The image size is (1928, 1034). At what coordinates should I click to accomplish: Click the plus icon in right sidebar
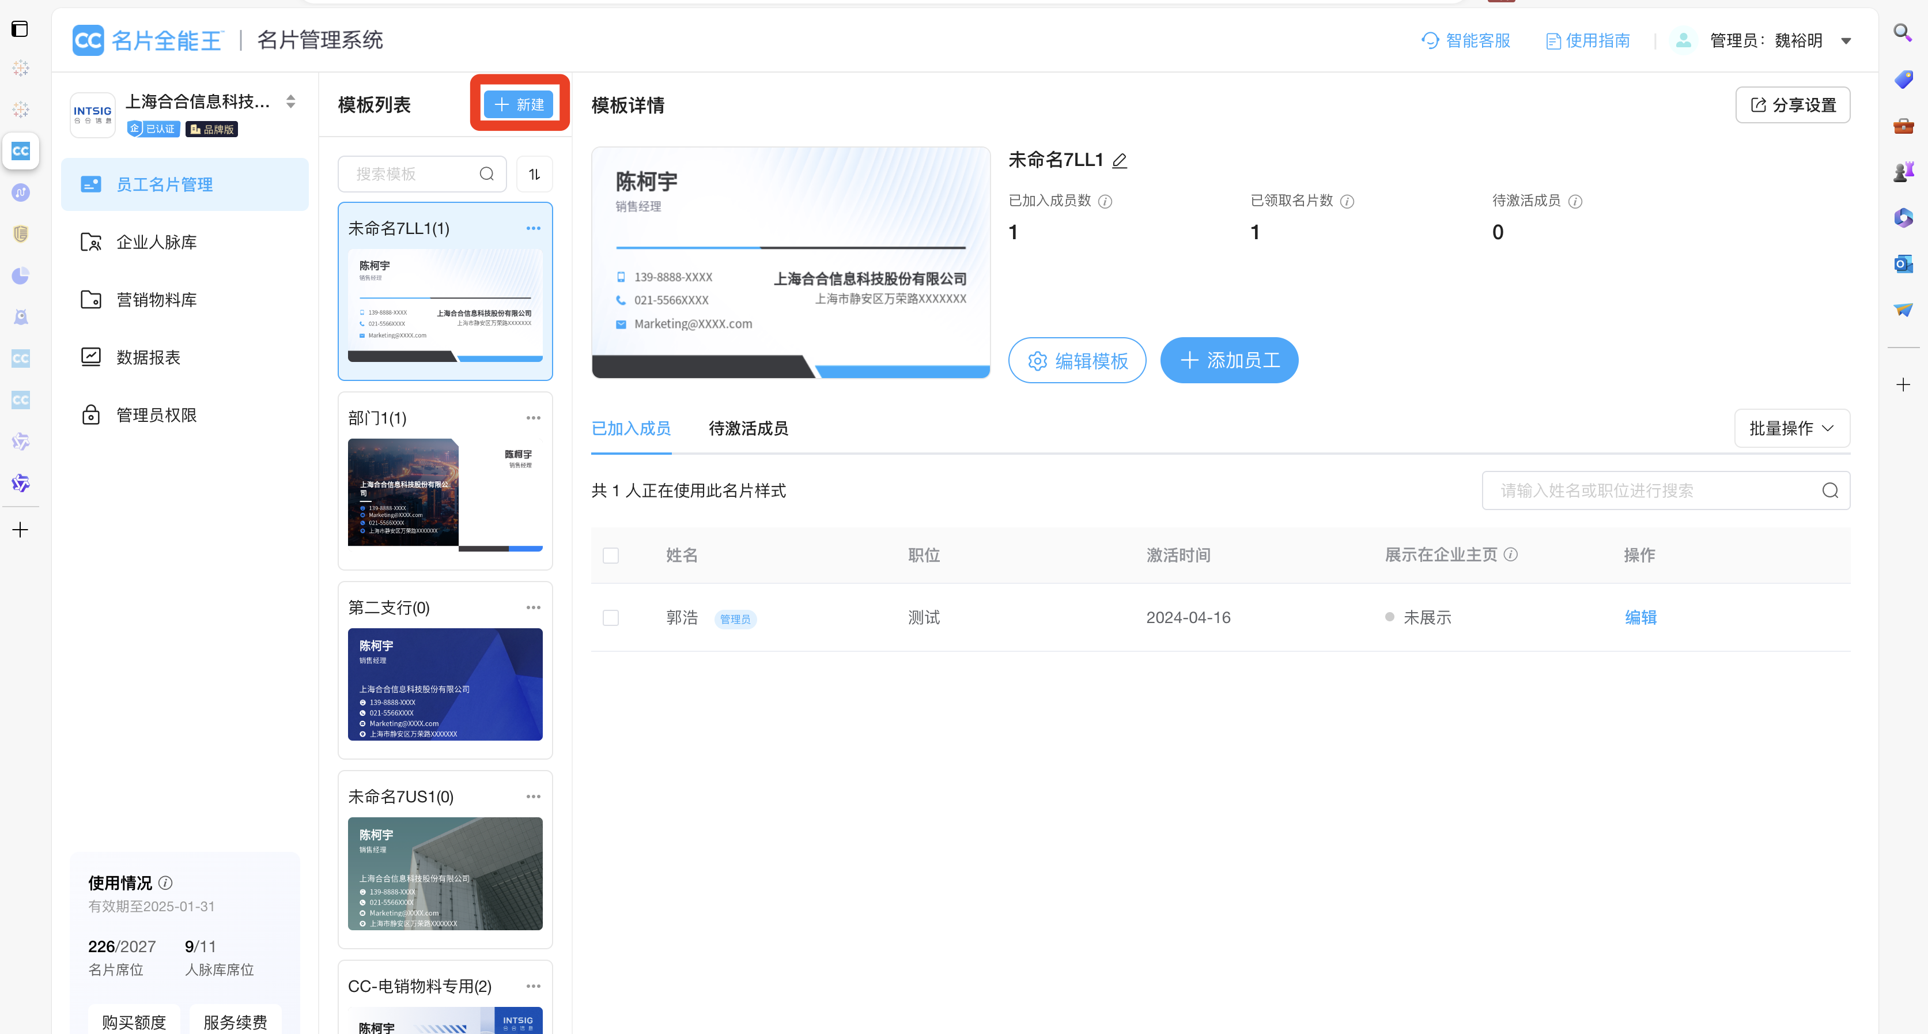pos(1903,385)
